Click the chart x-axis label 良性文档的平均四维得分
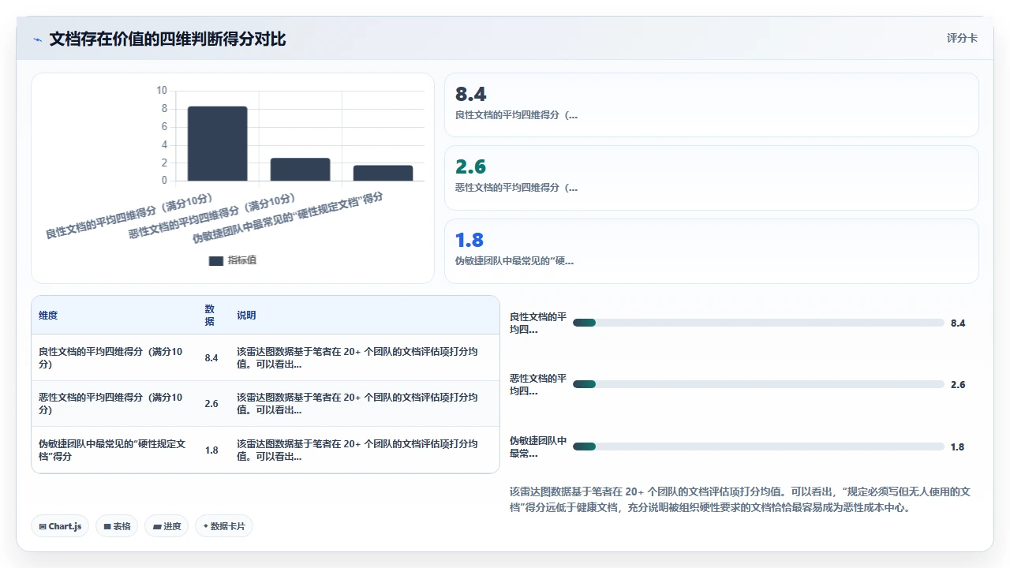The image size is (1010, 568). 130,215
